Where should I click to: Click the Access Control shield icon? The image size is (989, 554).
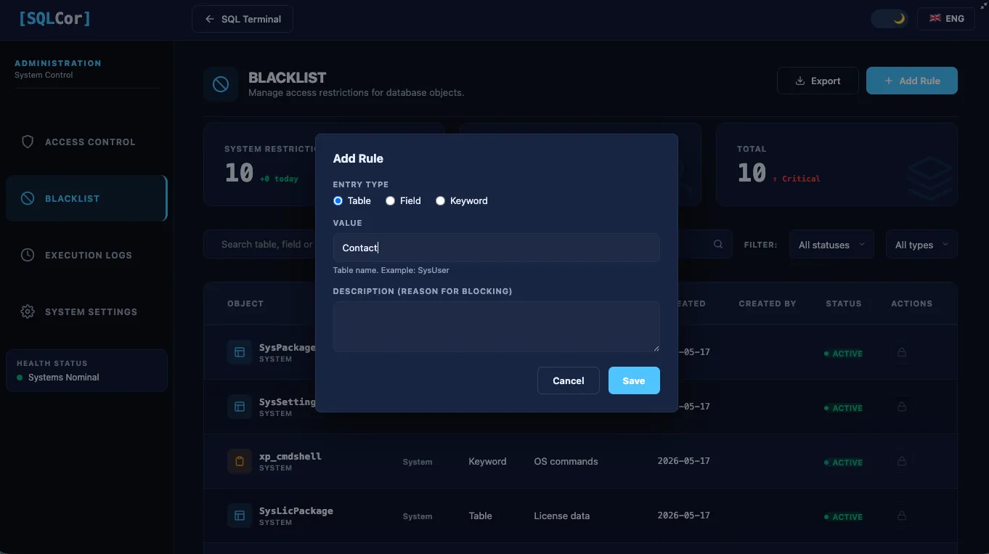click(x=28, y=142)
